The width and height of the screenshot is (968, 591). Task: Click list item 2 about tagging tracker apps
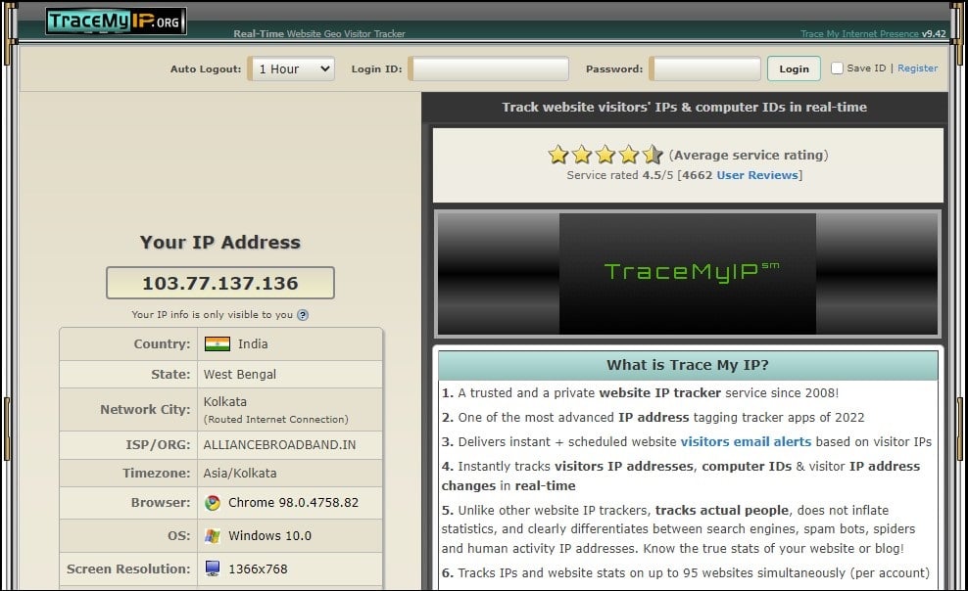pyautogui.click(x=653, y=417)
